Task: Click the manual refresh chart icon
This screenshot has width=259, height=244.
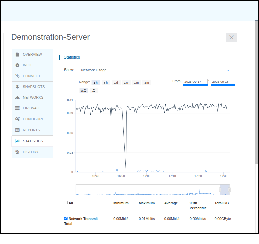Action: click(x=94, y=91)
